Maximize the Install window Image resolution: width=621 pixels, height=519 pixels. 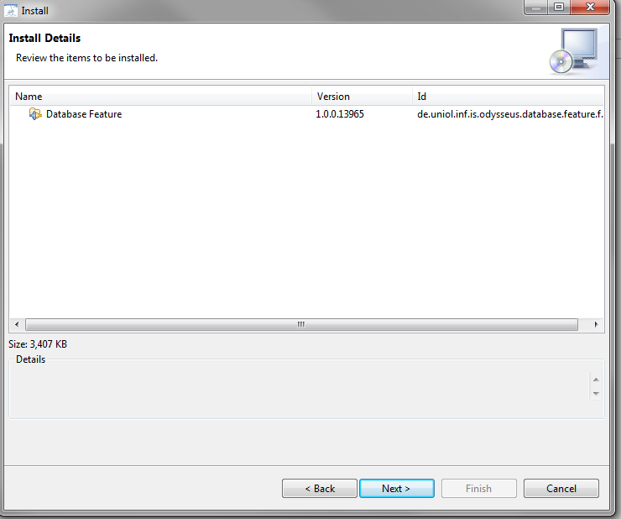point(559,7)
